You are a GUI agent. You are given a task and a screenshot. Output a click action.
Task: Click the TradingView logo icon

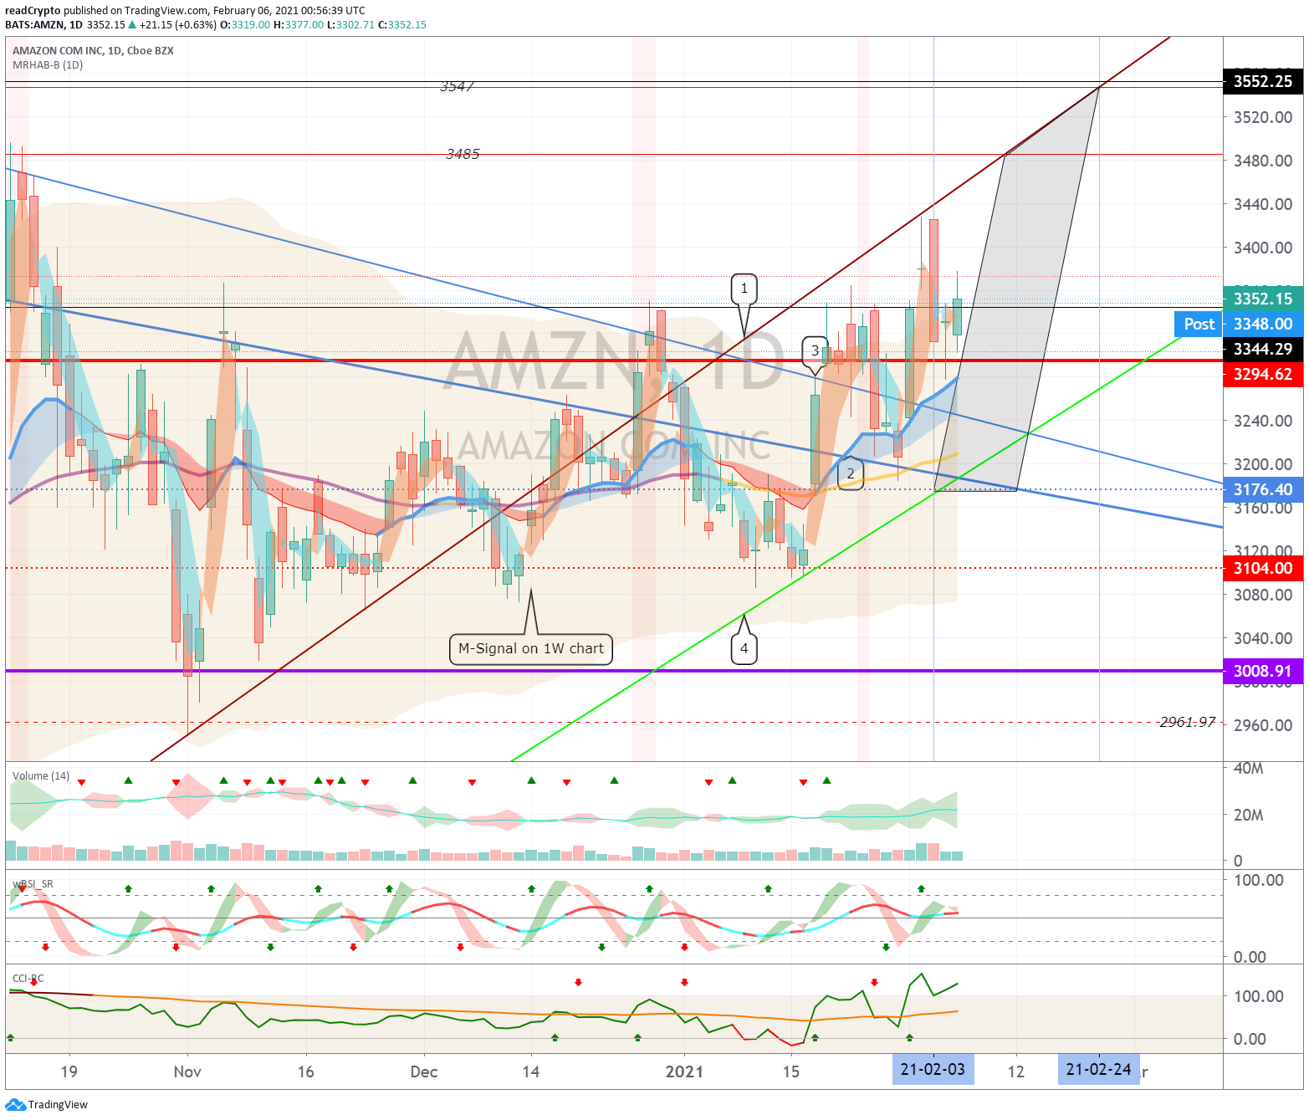[16, 1104]
